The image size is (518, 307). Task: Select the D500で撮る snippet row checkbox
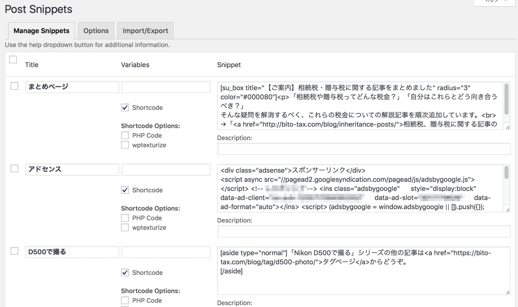(x=14, y=251)
